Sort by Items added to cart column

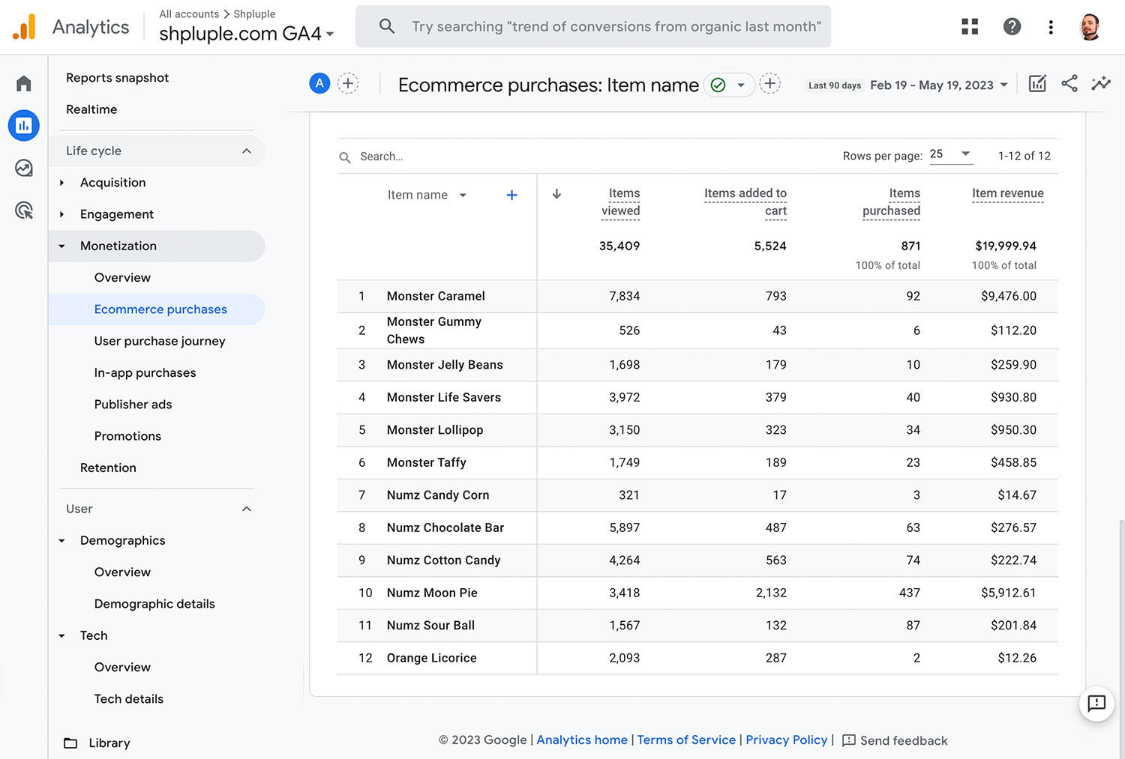point(745,202)
